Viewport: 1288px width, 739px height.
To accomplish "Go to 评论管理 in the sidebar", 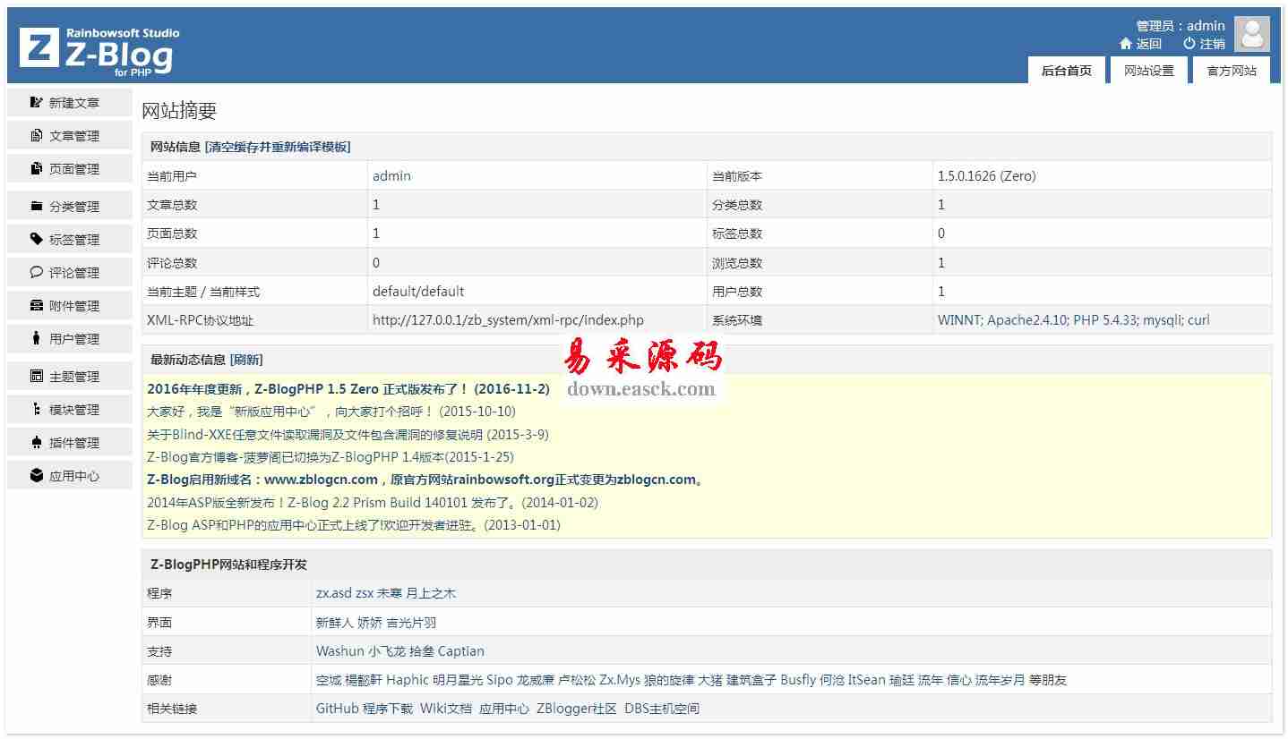I will [69, 273].
